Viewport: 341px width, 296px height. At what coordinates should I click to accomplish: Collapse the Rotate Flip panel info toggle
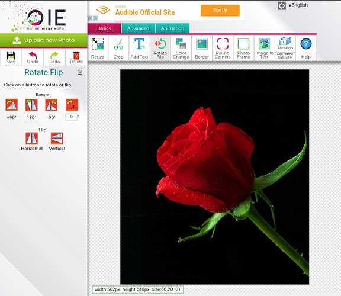click(x=80, y=72)
